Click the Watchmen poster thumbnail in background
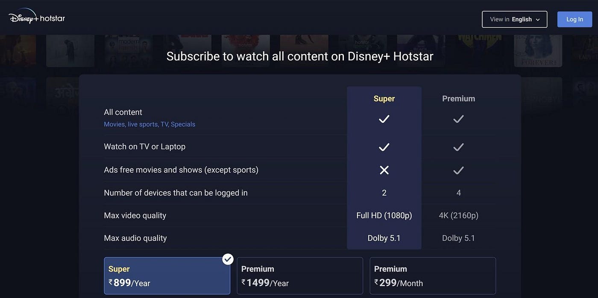The image size is (598, 298). (x=480, y=50)
